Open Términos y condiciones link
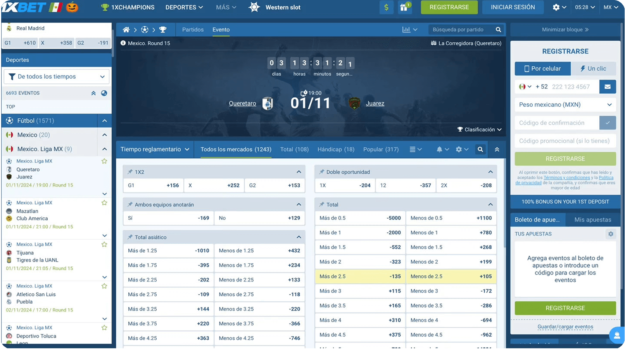The height and width of the screenshot is (349, 625). [x=566, y=178]
